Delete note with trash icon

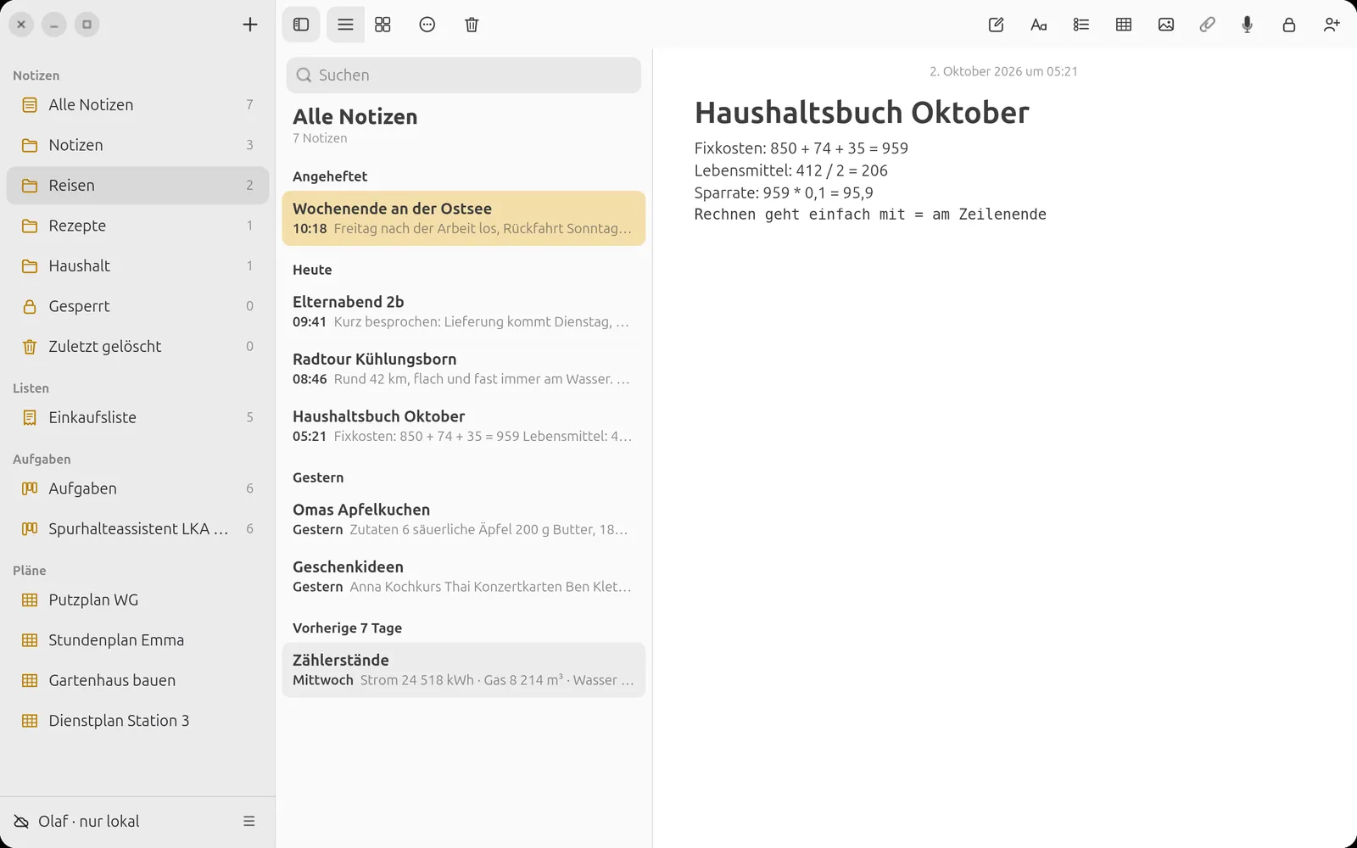pos(472,25)
